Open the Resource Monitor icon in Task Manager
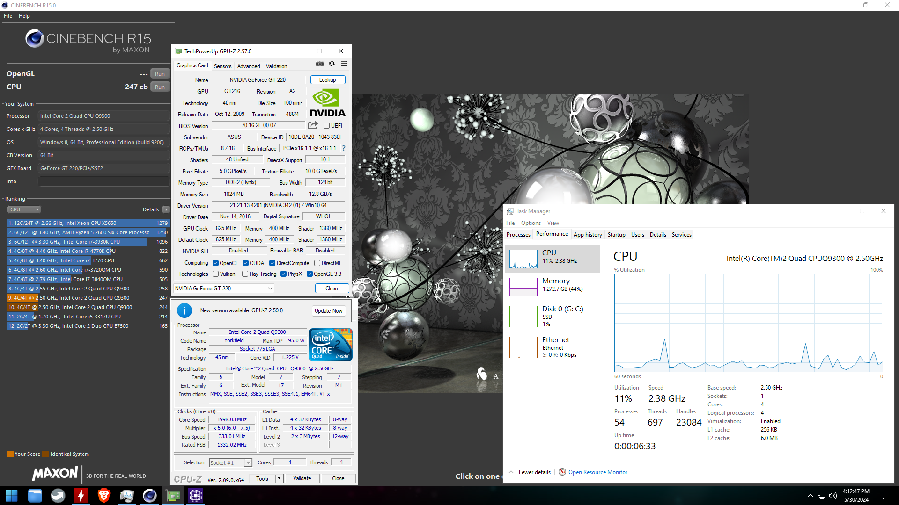899x505 pixels. click(562, 472)
